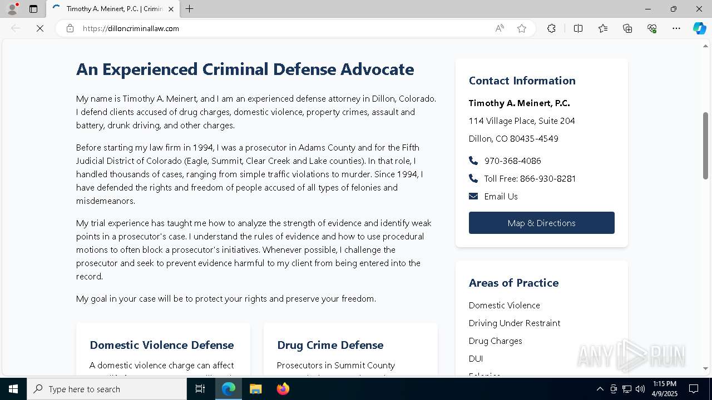Click heading An Experienced Criminal Defense Advocate
The height and width of the screenshot is (400, 712).
[x=245, y=69]
